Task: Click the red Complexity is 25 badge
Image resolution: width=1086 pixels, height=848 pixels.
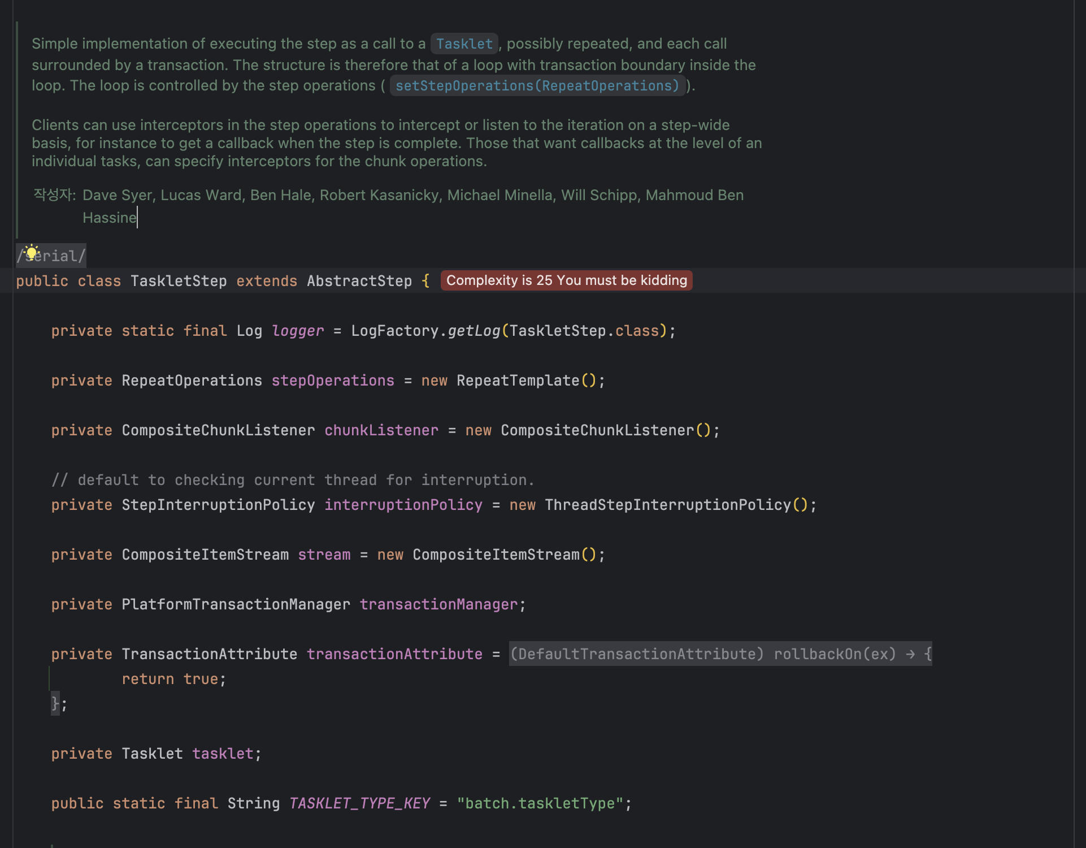Action: tap(566, 280)
